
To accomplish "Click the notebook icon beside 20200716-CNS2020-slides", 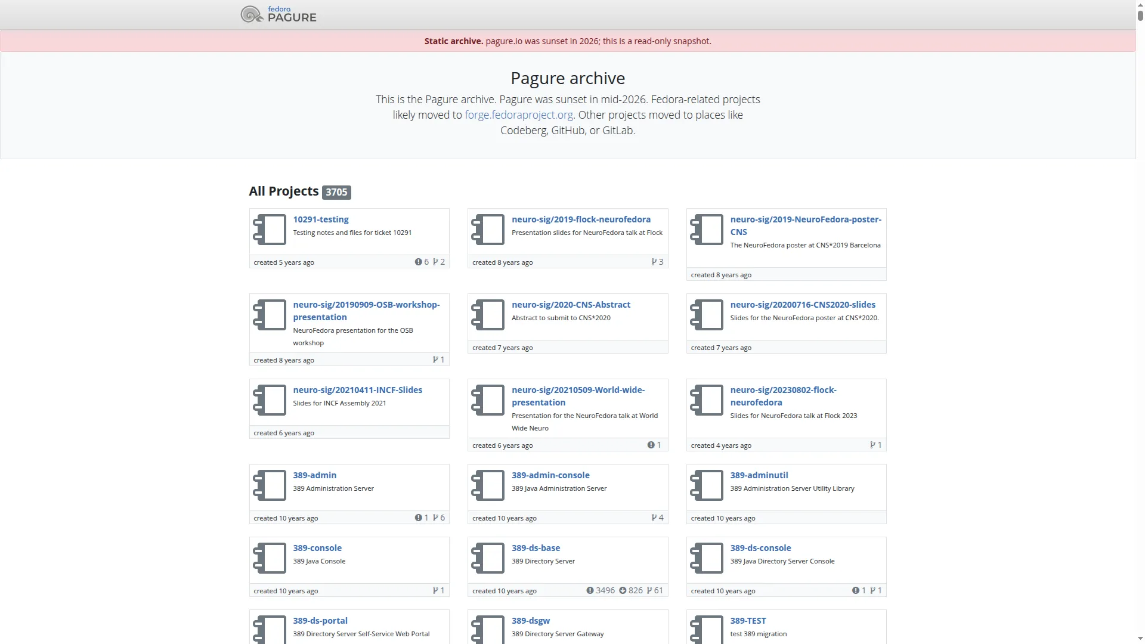I will coord(707,315).
